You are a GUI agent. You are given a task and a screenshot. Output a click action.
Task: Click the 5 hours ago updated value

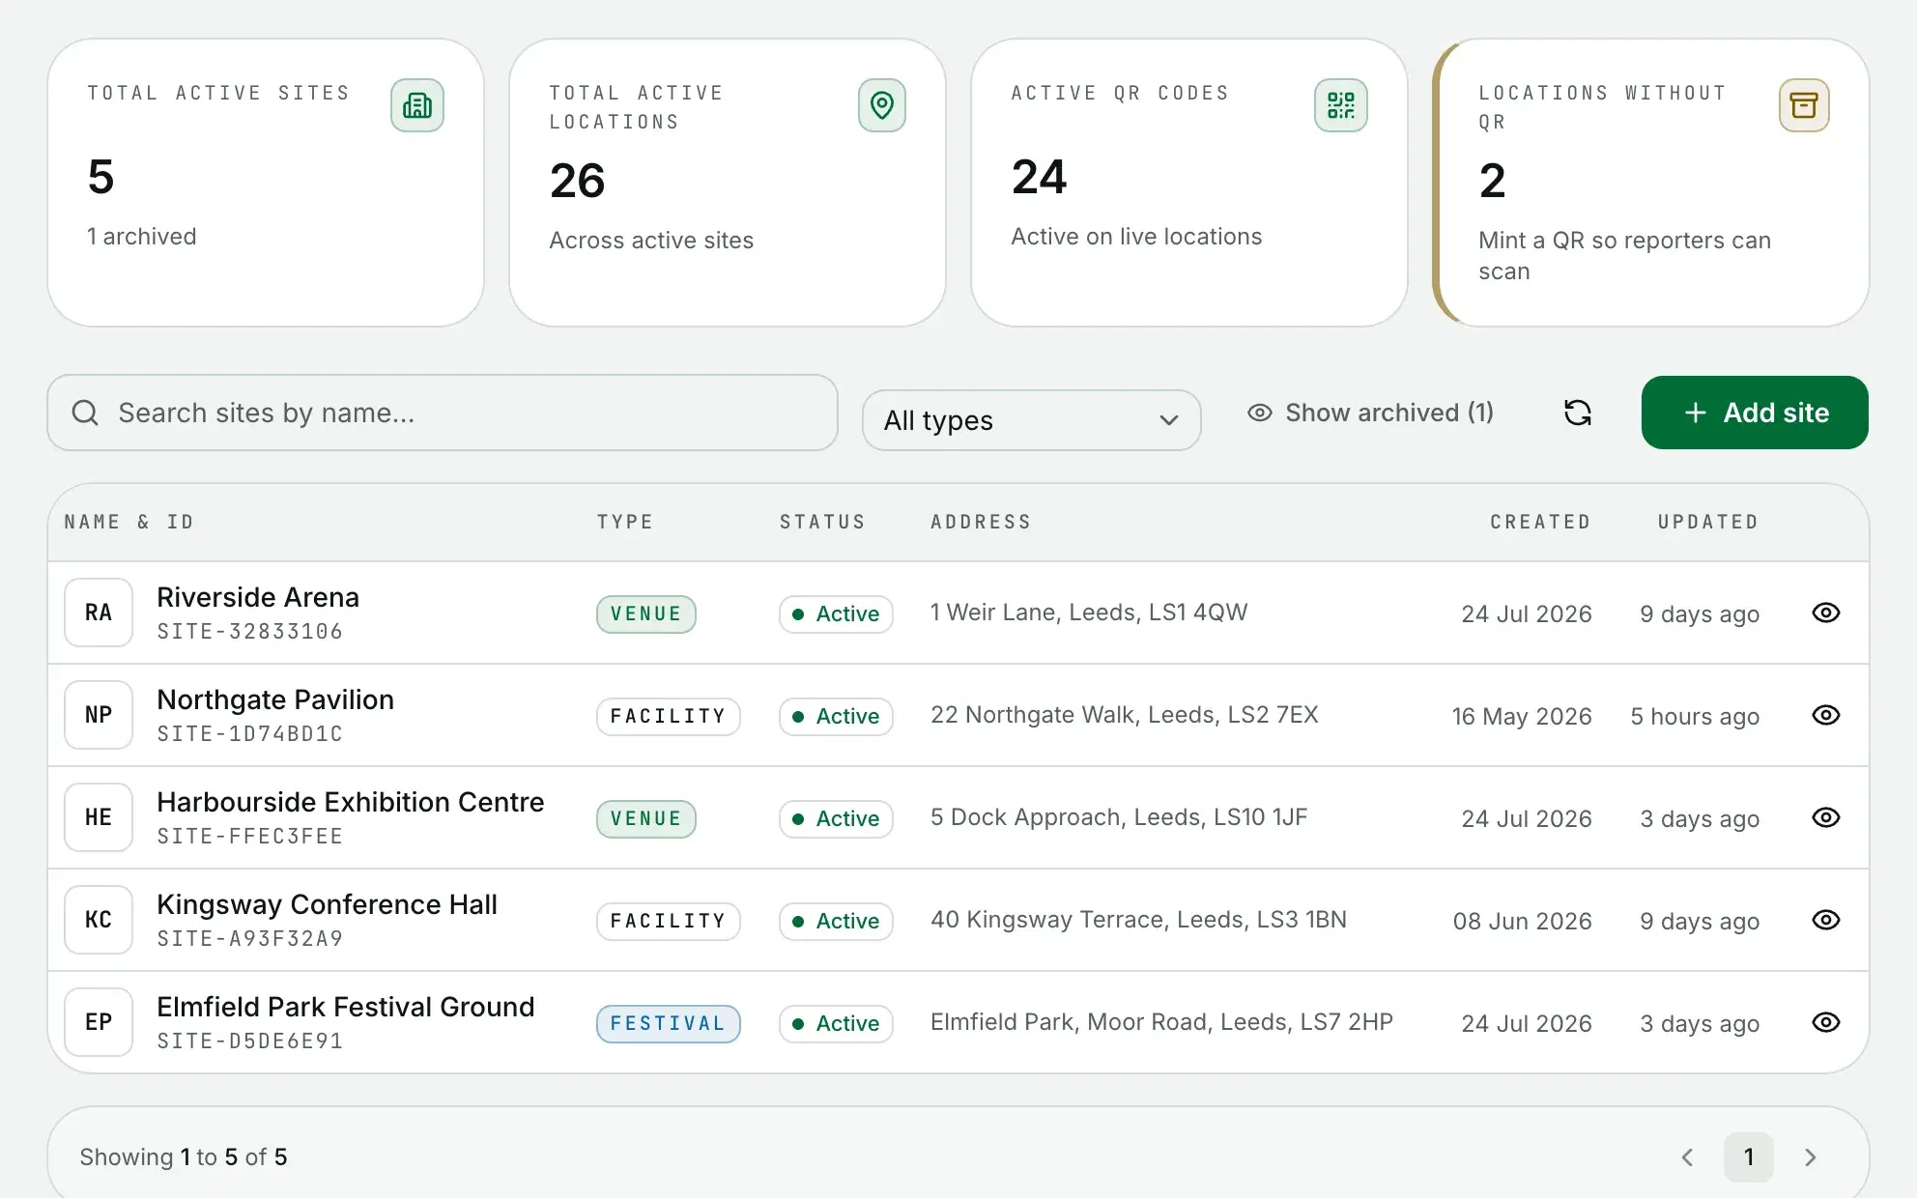(1695, 717)
